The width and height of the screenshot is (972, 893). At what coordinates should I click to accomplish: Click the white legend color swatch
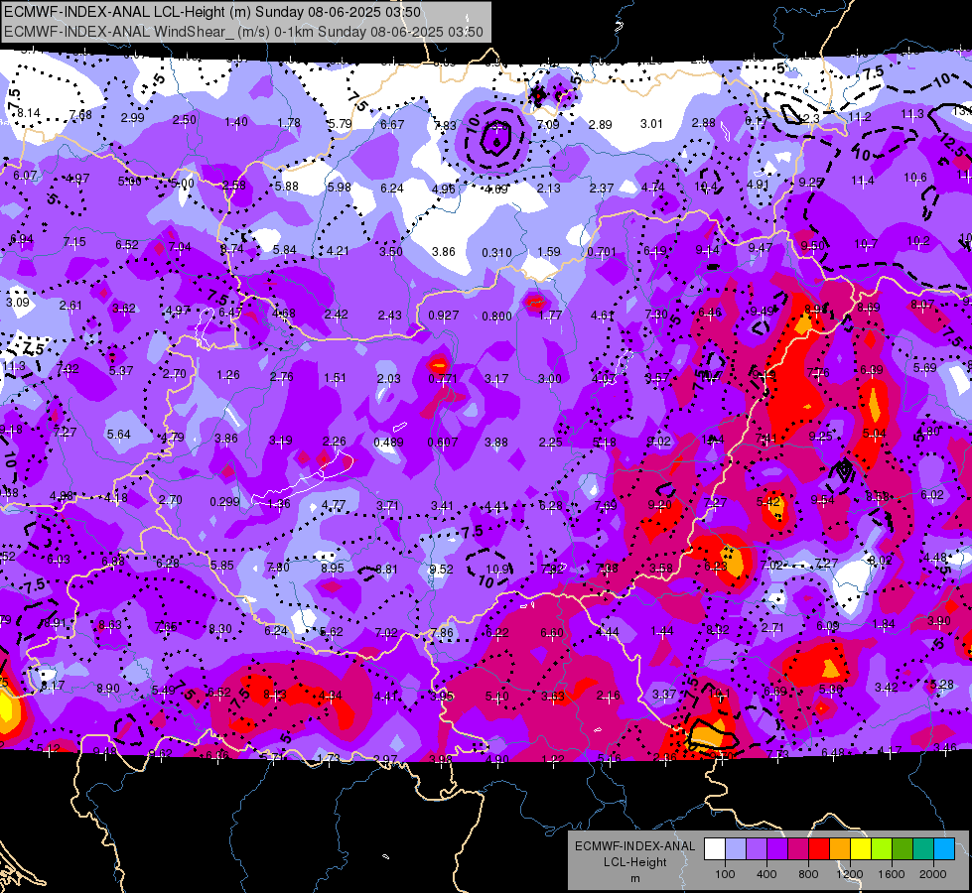click(x=715, y=849)
